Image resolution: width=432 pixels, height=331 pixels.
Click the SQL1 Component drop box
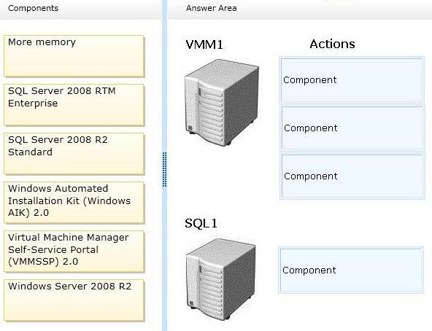pyautogui.click(x=351, y=270)
